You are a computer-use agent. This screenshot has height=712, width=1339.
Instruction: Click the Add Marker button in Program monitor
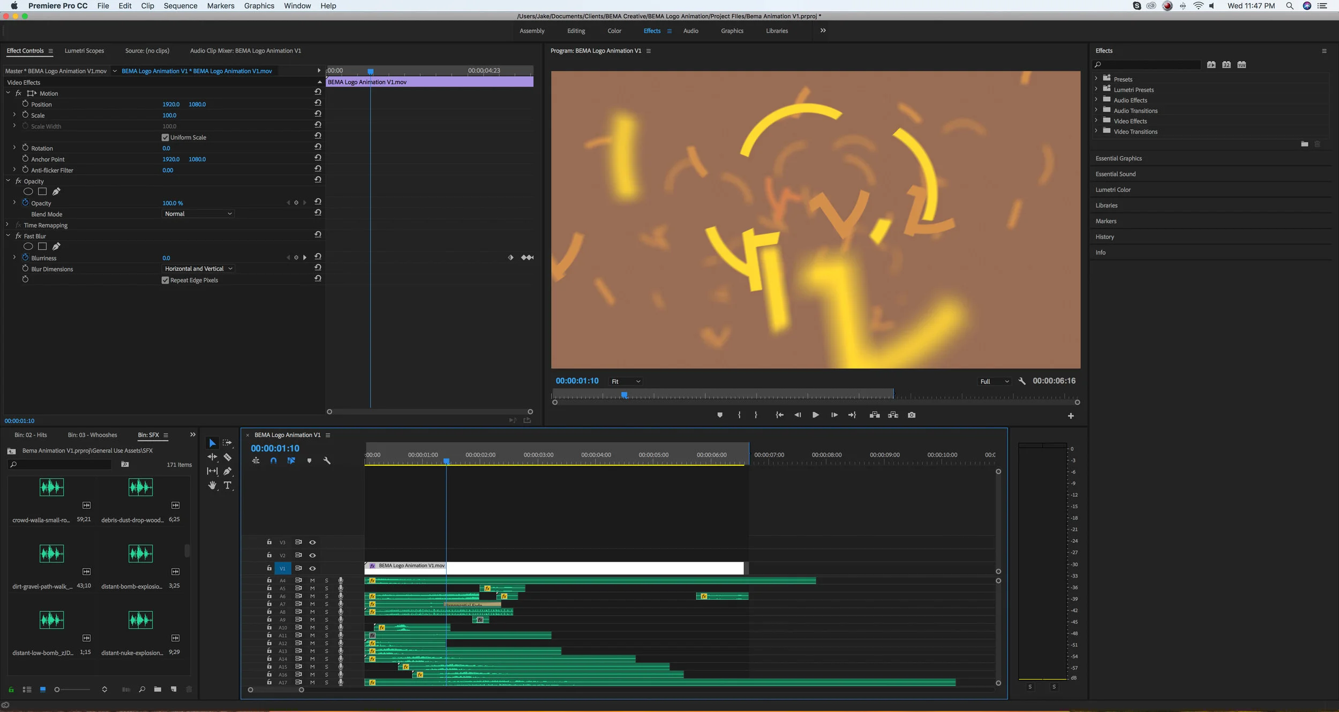pos(720,415)
